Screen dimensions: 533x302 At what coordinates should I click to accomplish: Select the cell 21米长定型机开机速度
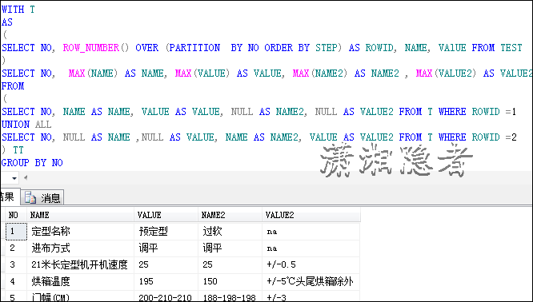[x=81, y=264]
